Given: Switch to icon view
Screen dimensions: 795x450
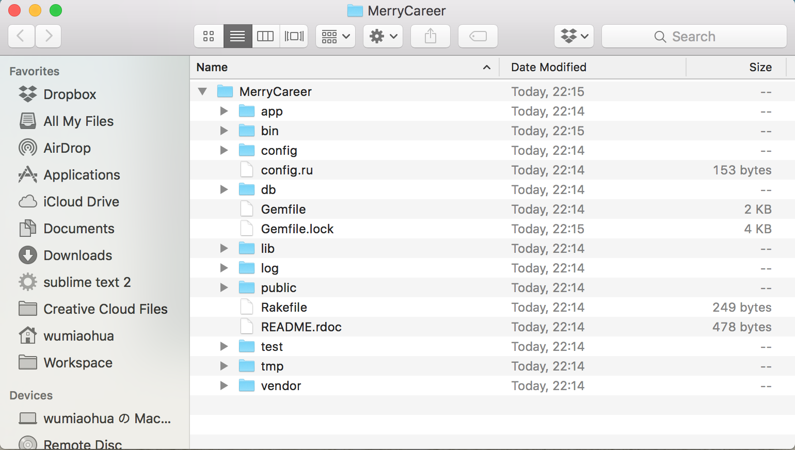Looking at the screenshot, I should (x=209, y=36).
